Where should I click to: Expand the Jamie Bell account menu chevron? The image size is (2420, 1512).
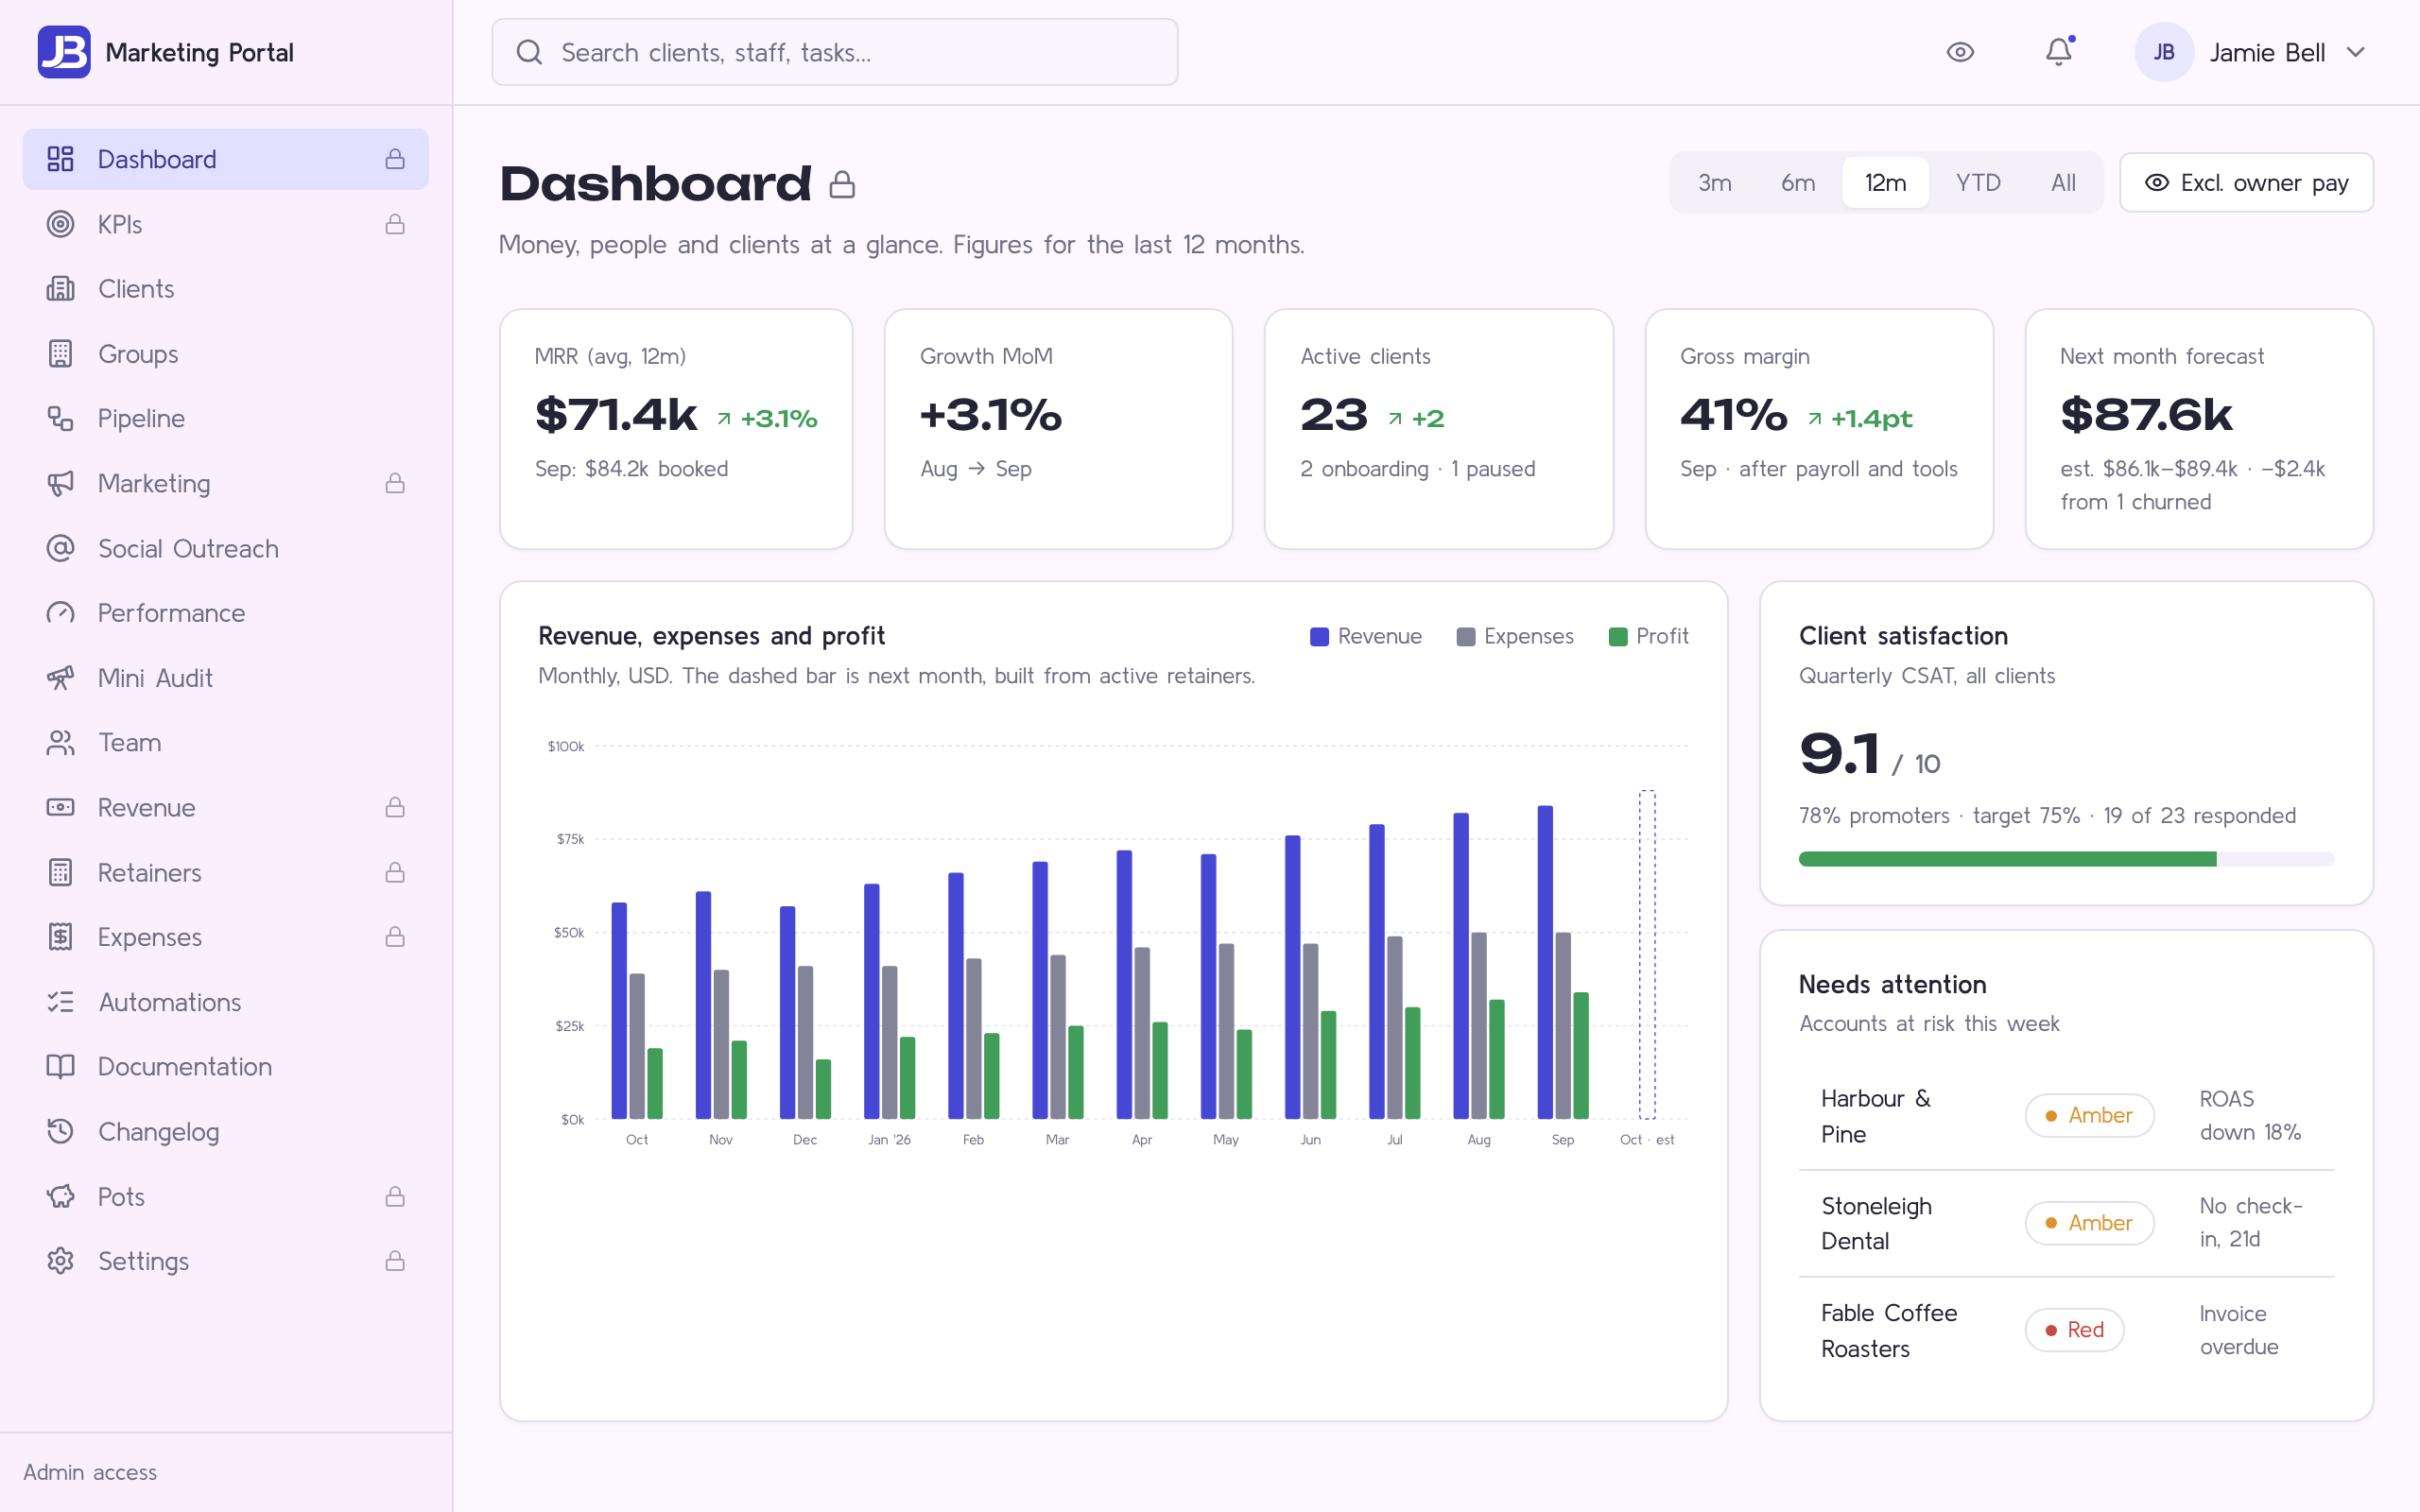tap(2356, 52)
